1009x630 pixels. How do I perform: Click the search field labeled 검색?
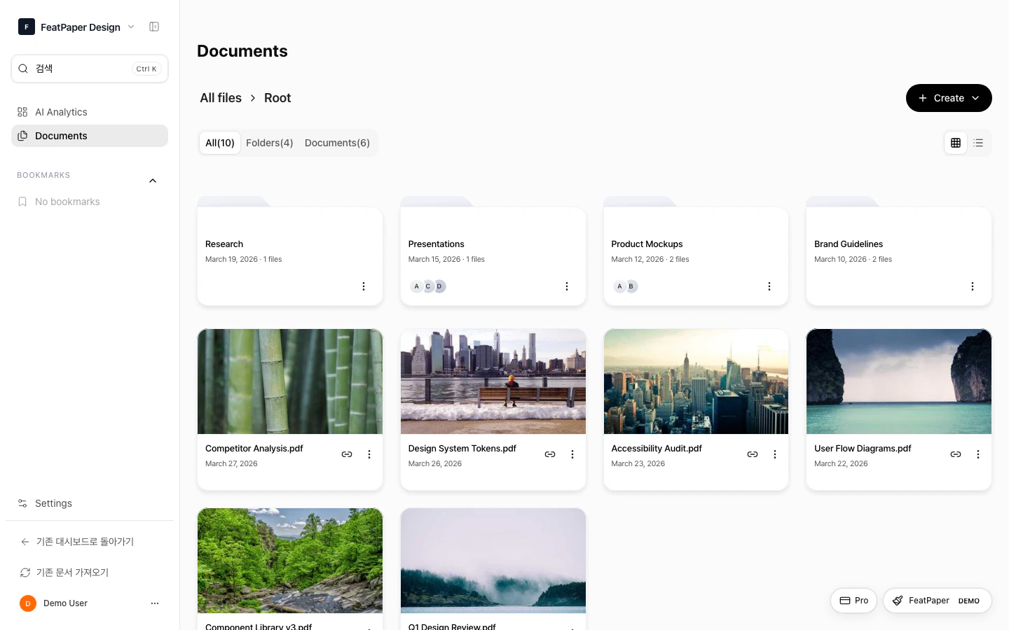[90, 69]
